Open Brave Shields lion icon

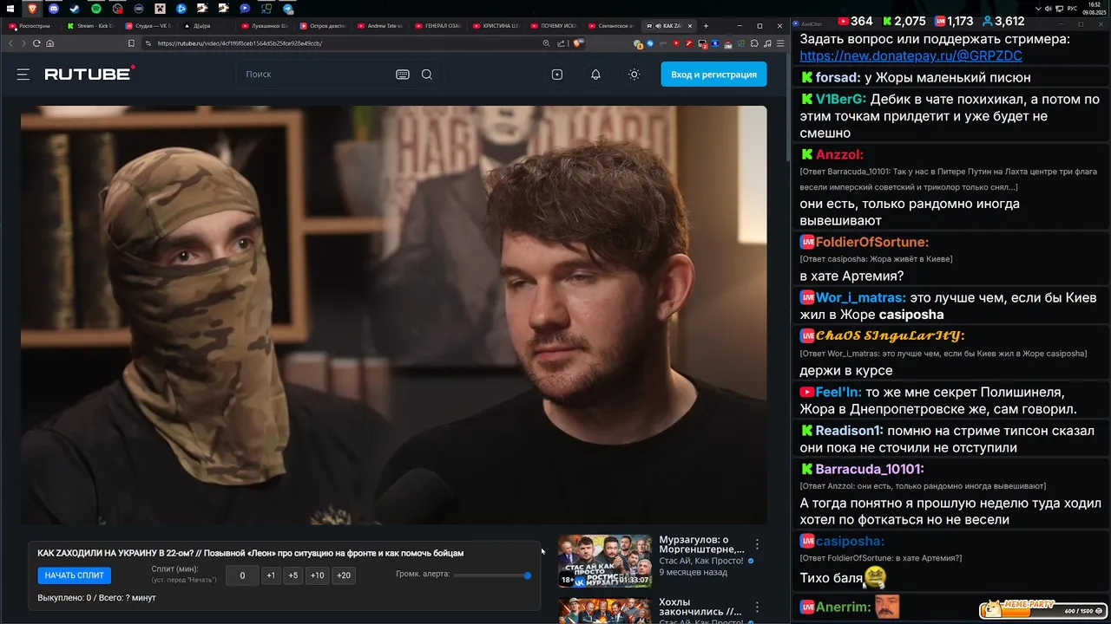[578, 43]
